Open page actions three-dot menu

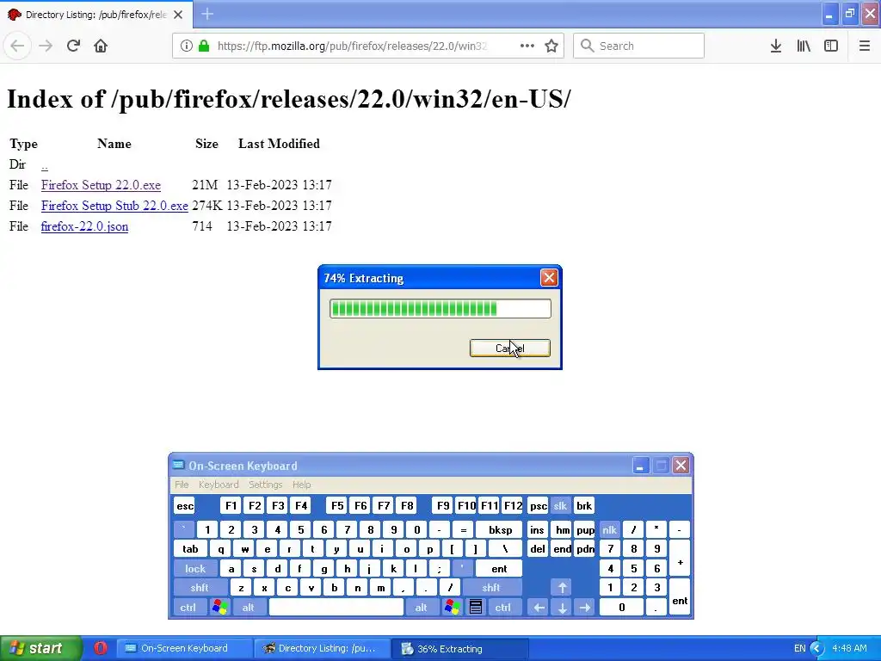point(527,46)
